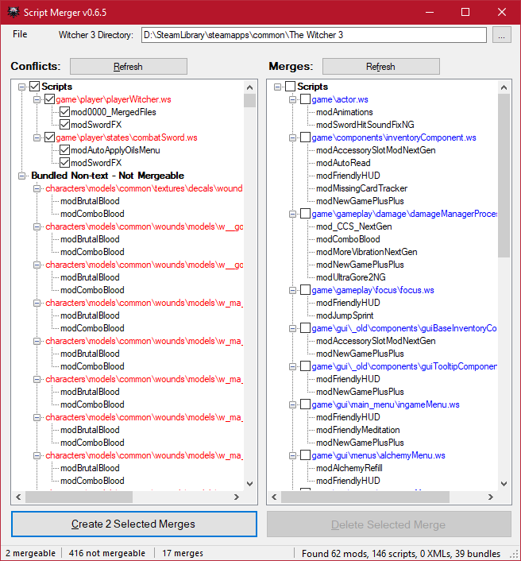Check the inventoryComponent.ws merge checkbox
Viewport: 521px width, 561px height.
pos(306,137)
